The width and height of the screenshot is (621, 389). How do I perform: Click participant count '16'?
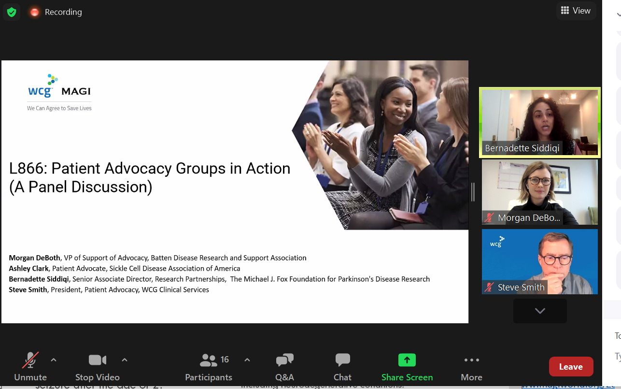[225, 360]
